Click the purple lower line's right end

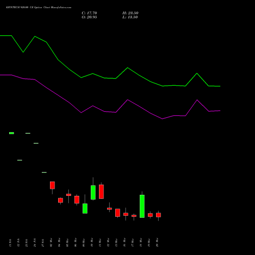click(x=220, y=111)
